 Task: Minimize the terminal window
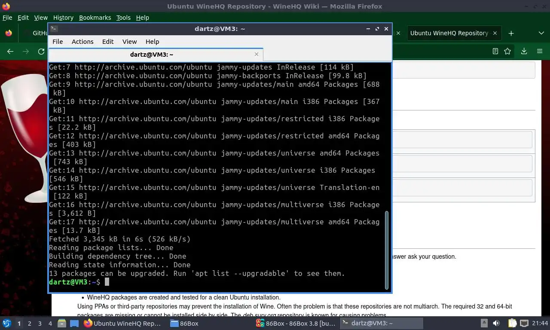(368, 29)
